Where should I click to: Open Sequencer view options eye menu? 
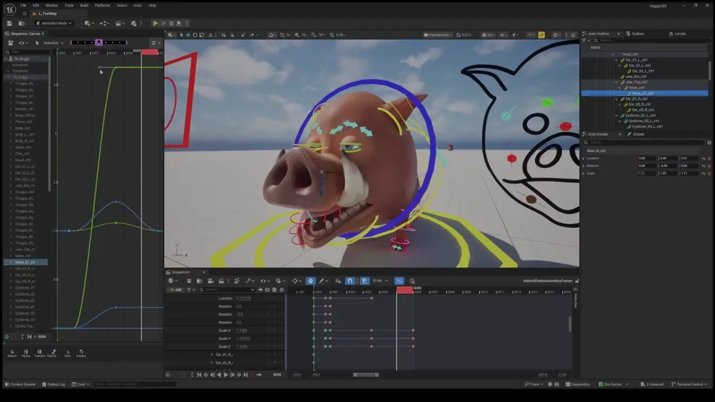[x=265, y=281]
